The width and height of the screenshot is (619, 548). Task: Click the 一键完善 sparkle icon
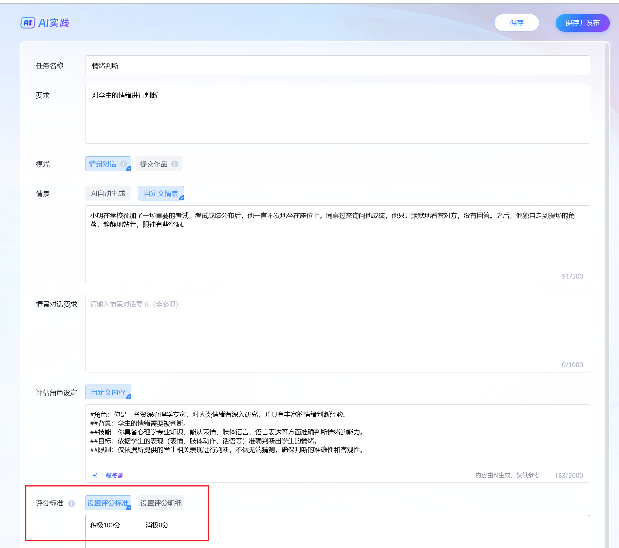click(95, 475)
